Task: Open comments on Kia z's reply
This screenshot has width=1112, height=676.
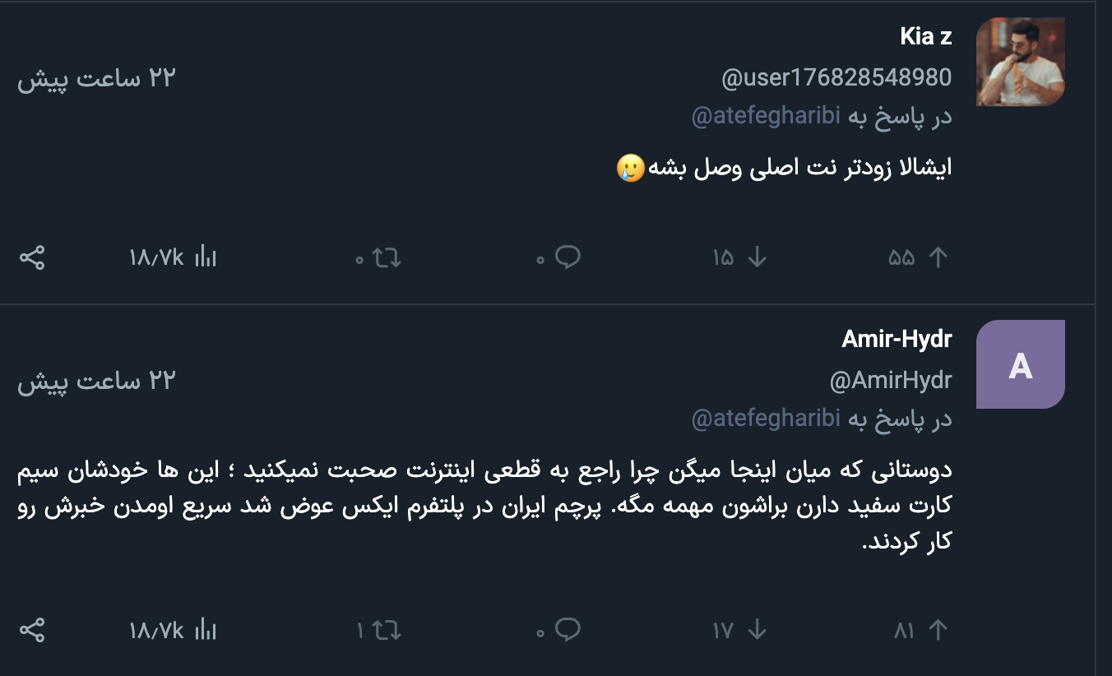Action: 568,258
